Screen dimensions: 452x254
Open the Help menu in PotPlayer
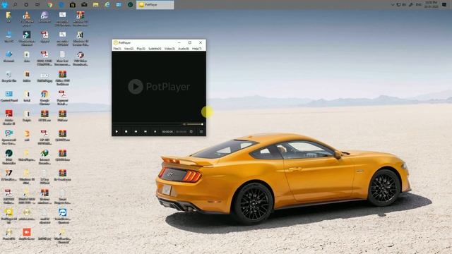click(x=196, y=49)
